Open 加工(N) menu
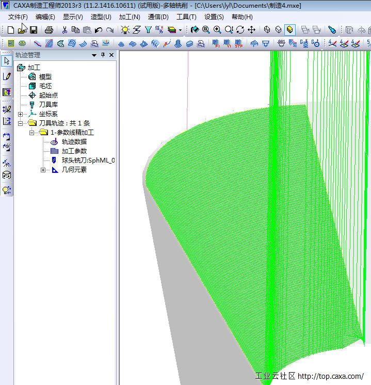This screenshot has width=371, height=385. 130,17
